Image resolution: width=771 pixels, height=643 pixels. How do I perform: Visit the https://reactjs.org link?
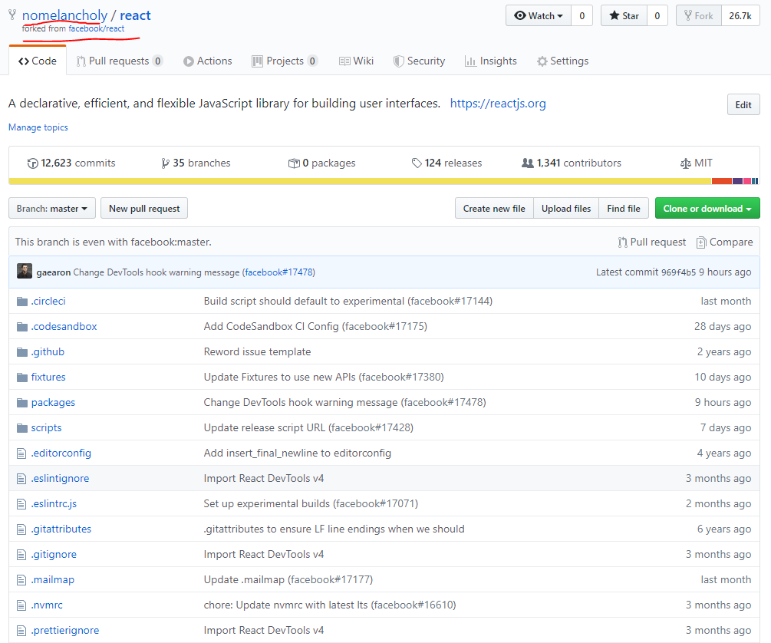pos(498,104)
